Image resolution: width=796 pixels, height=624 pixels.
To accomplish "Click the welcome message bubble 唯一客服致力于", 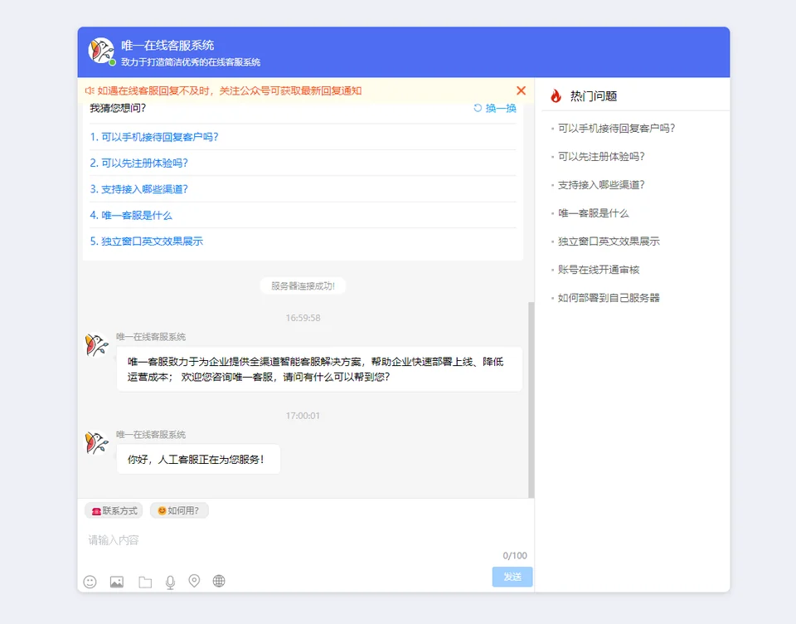I will click(319, 369).
